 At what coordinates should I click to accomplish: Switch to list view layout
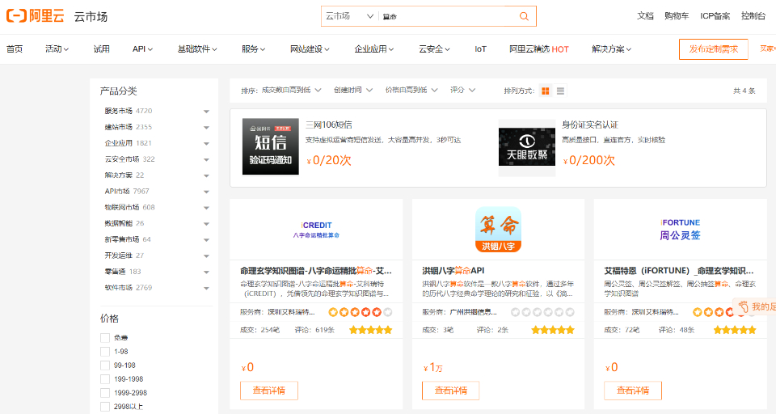[x=560, y=91]
